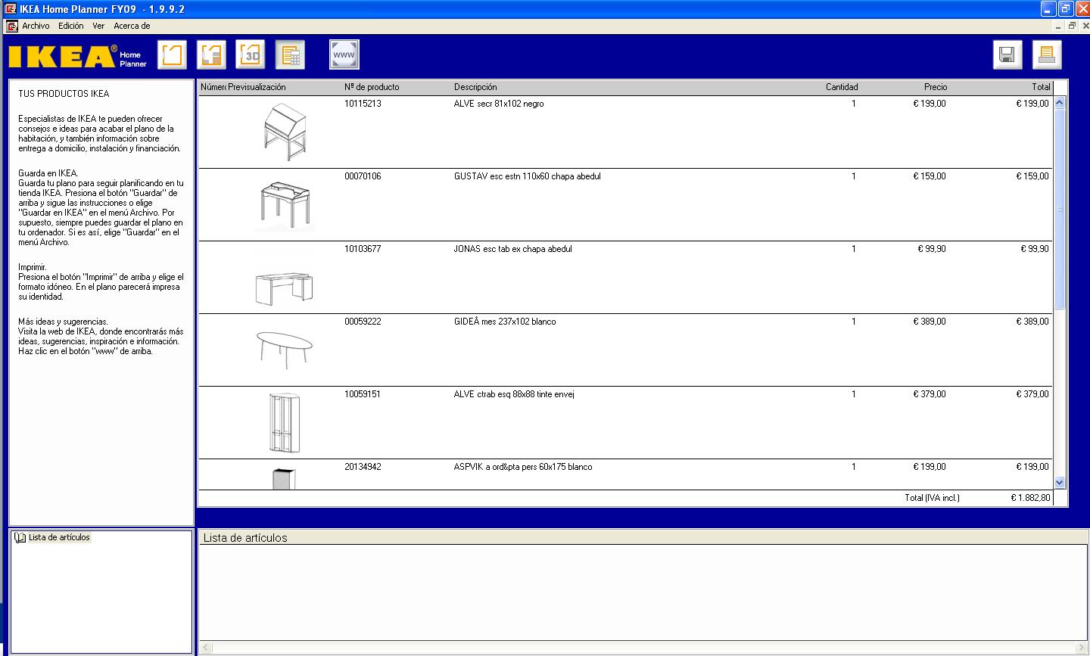Image resolution: width=1090 pixels, height=656 pixels.
Task: Click the ALVE secr desk thumbnail
Action: 286,132
